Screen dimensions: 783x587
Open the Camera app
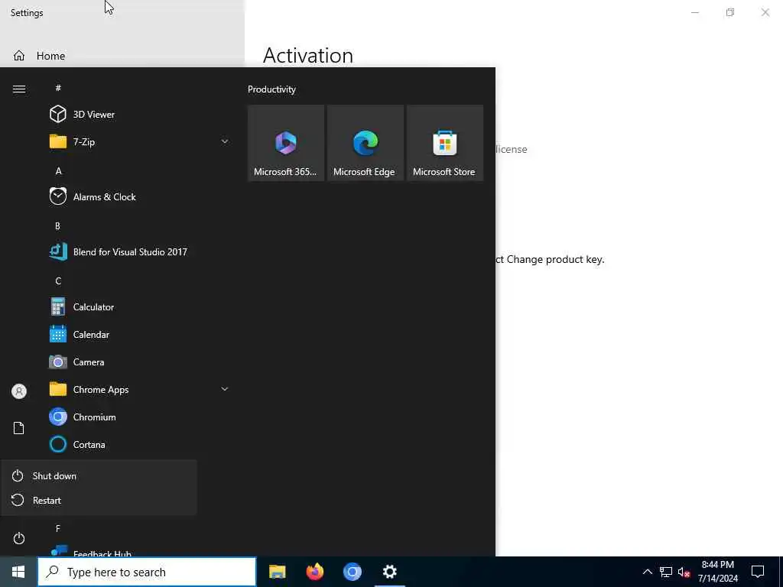[139, 362]
